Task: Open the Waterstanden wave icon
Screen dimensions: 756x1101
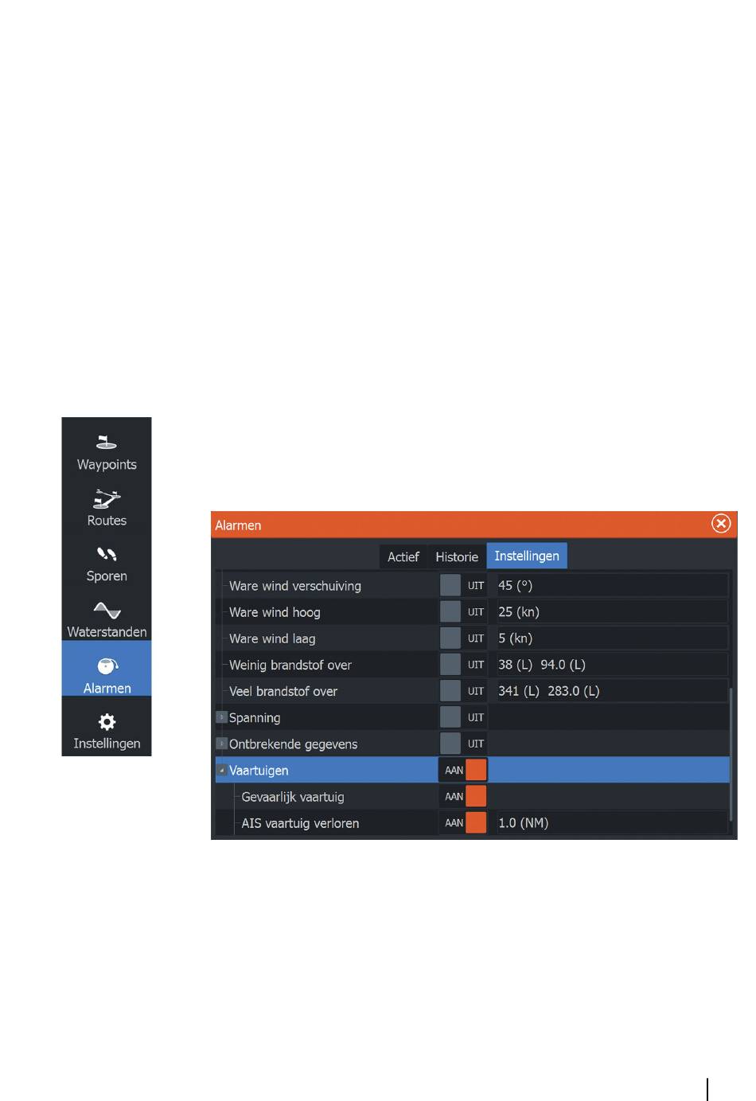Action: point(107,611)
